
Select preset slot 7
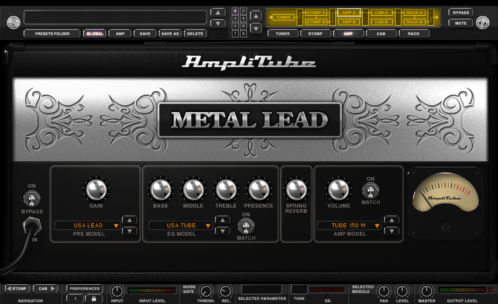(235, 34)
